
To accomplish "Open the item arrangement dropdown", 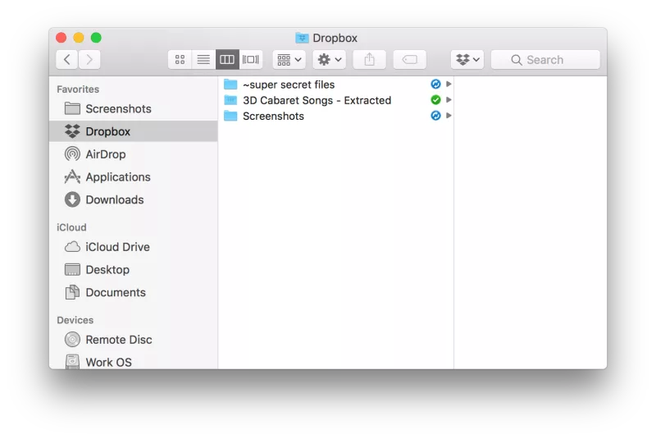I will click(x=289, y=59).
